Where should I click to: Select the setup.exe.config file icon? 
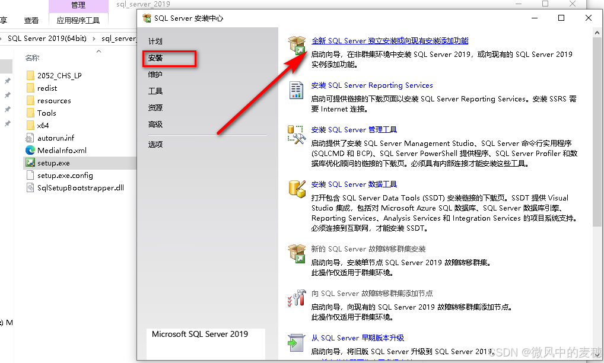[x=30, y=175]
